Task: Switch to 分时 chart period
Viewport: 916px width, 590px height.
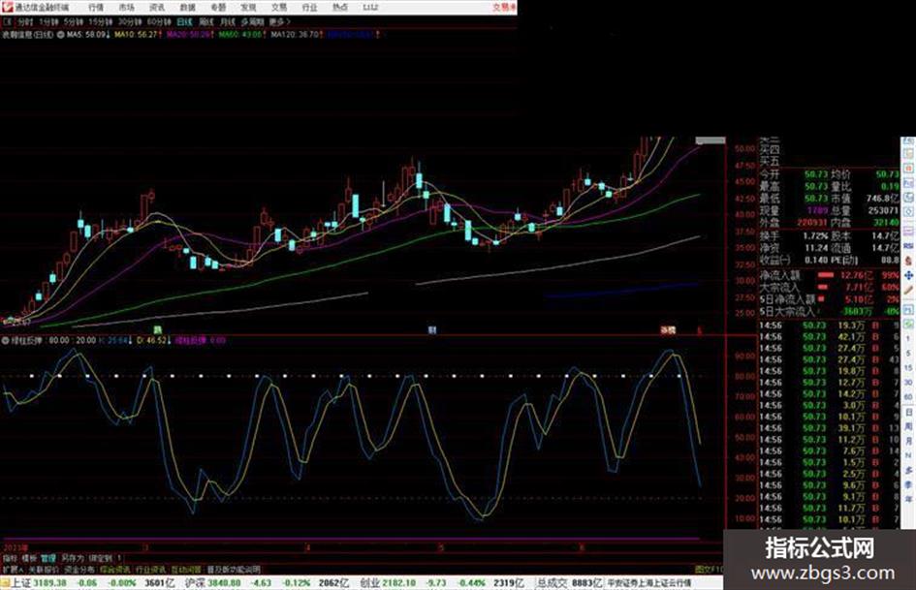Action: tap(24, 21)
